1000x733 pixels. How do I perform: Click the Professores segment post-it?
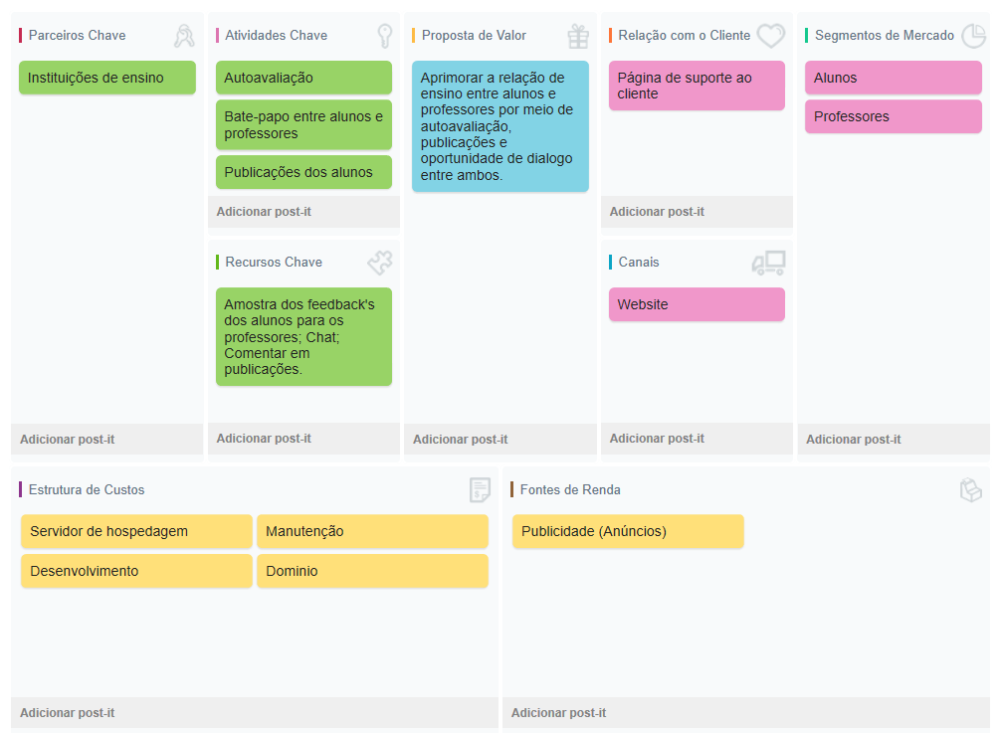pyautogui.click(x=893, y=116)
